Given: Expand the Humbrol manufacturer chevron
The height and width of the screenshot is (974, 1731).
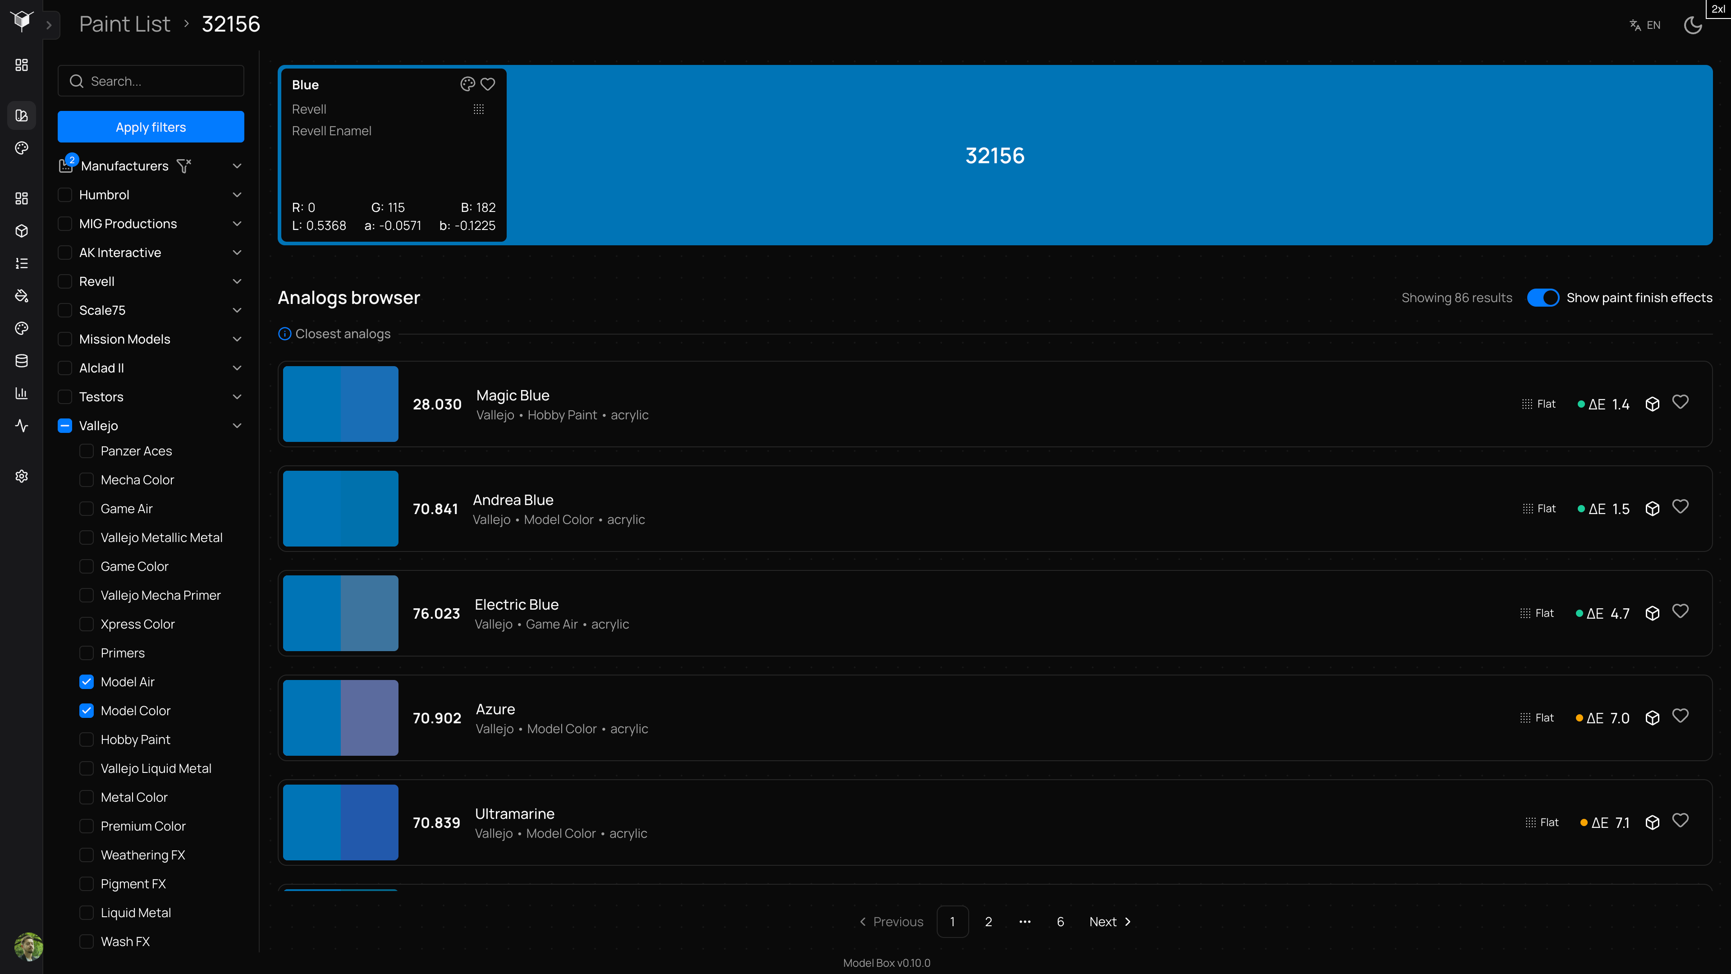Looking at the screenshot, I should coord(237,195).
